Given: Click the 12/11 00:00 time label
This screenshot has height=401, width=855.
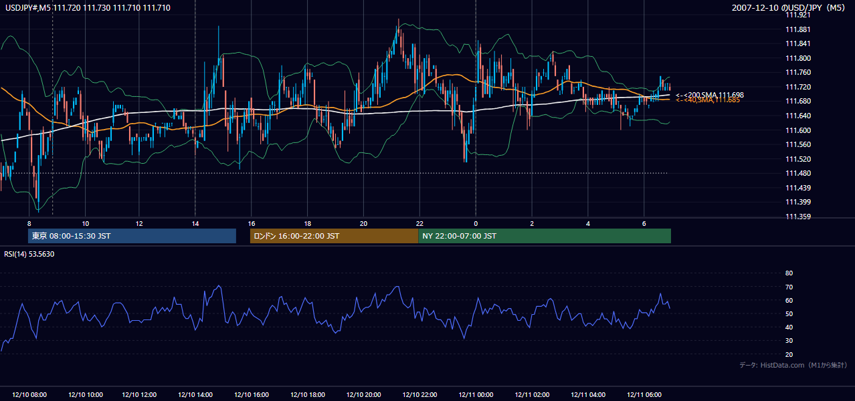Looking at the screenshot, I should pyautogui.click(x=476, y=395).
